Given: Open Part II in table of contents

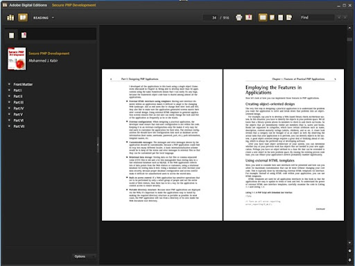Looking at the screenshot, I should point(18,97).
